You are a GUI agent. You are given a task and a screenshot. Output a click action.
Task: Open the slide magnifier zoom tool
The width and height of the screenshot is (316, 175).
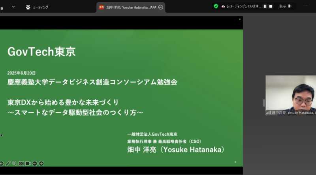[15, 164]
